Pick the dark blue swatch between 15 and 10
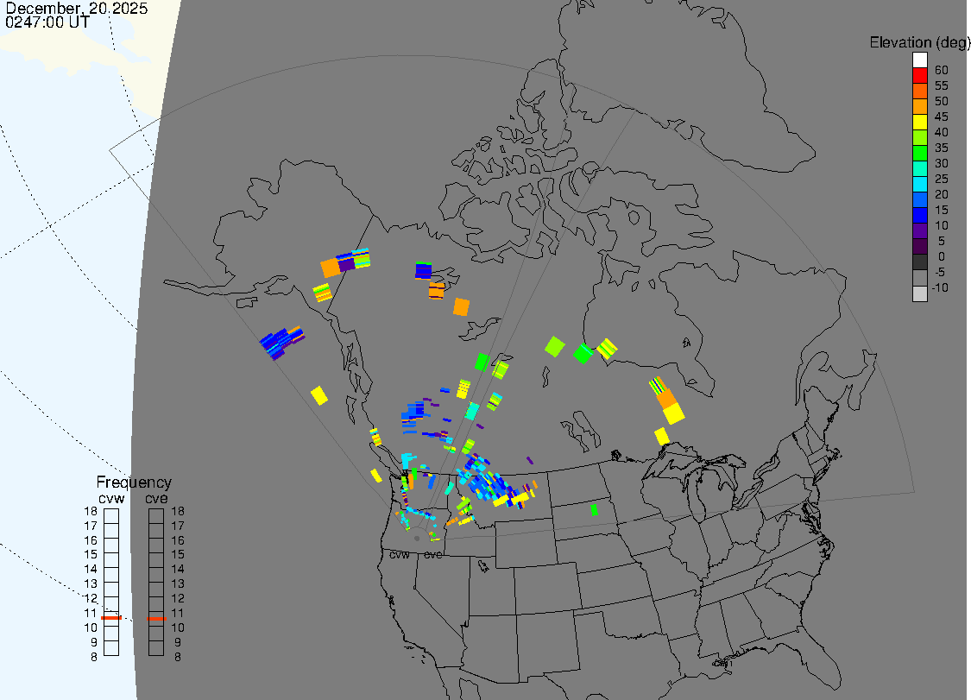The image size is (971, 700). tap(919, 216)
